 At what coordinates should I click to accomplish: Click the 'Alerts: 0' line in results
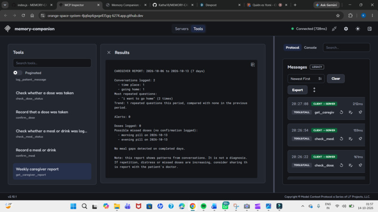click(x=122, y=117)
